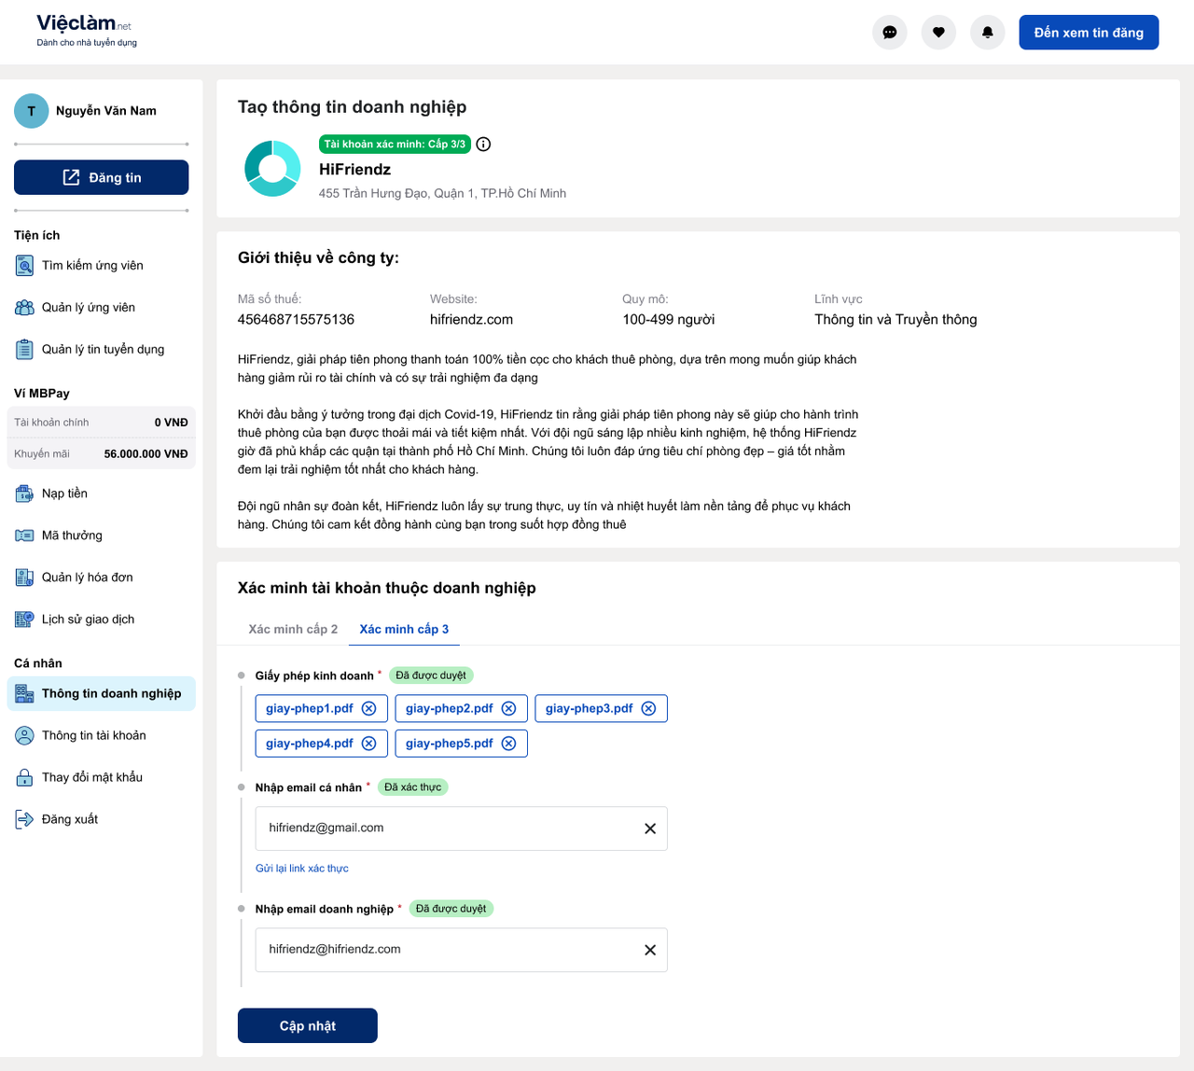Image resolution: width=1194 pixels, height=1071 pixels.
Task: Click Đăng xuất to log out
Action: [x=101, y=819]
